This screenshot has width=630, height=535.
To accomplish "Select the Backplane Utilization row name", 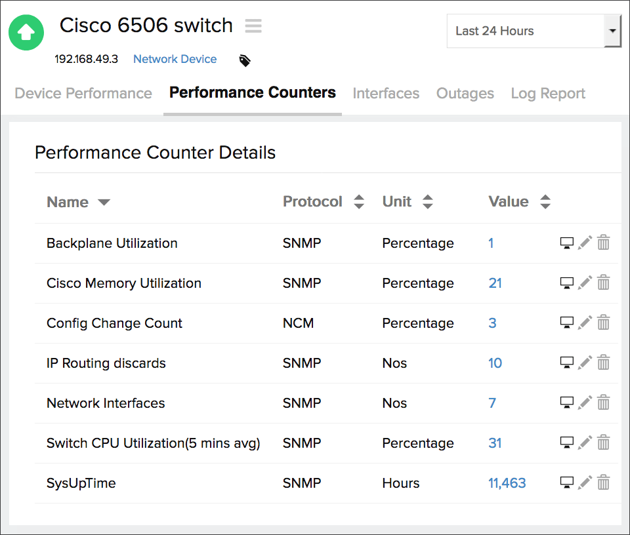I will click(x=112, y=243).
